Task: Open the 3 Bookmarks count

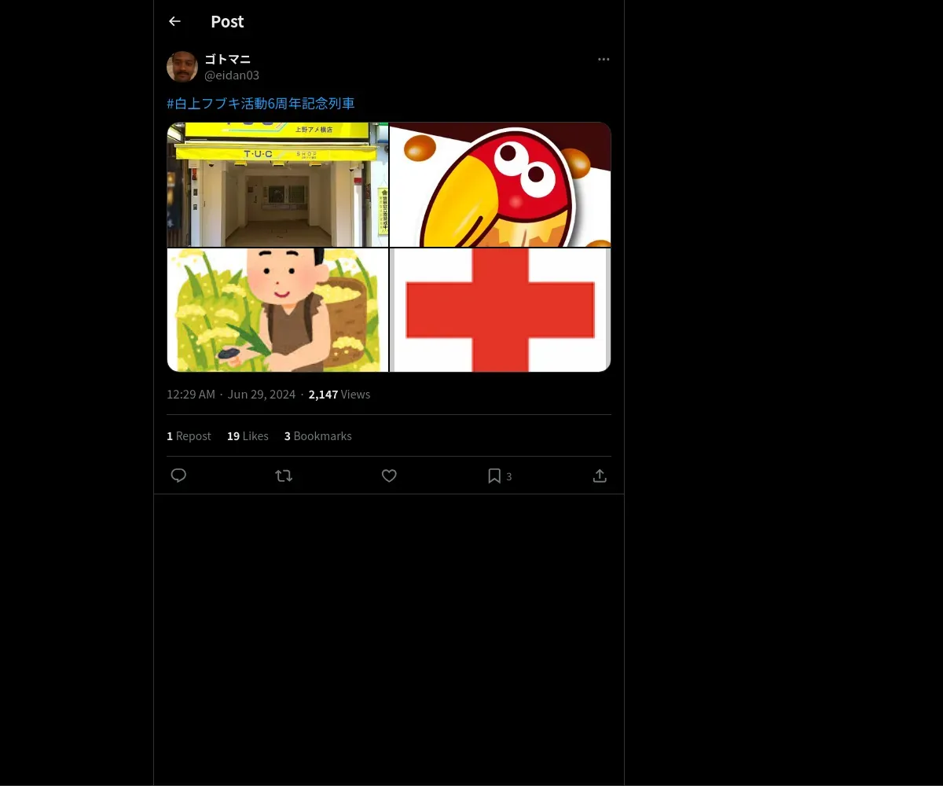Action: (x=318, y=436)
